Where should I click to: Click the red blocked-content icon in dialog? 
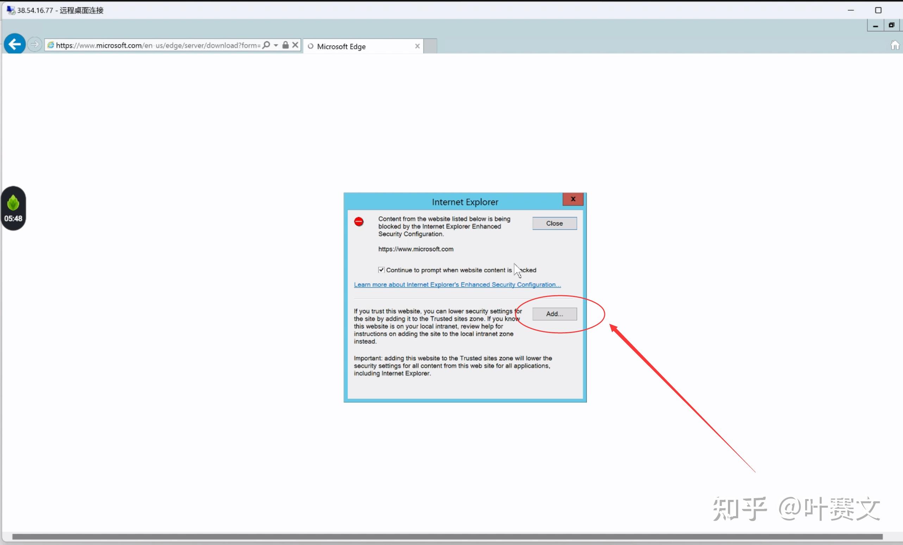[359, 221]
